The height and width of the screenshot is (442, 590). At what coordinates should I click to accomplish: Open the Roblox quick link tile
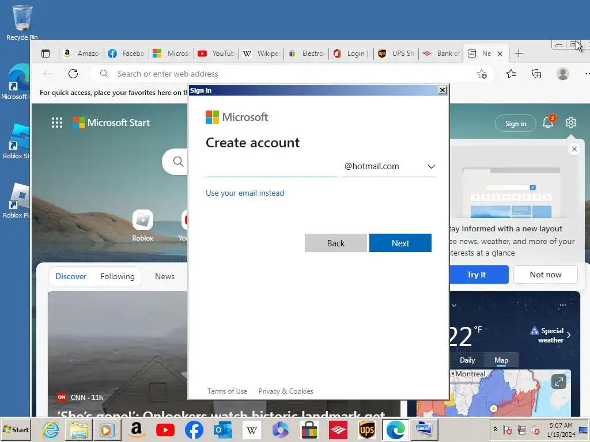pyautogui.click(x=143, y=226)
